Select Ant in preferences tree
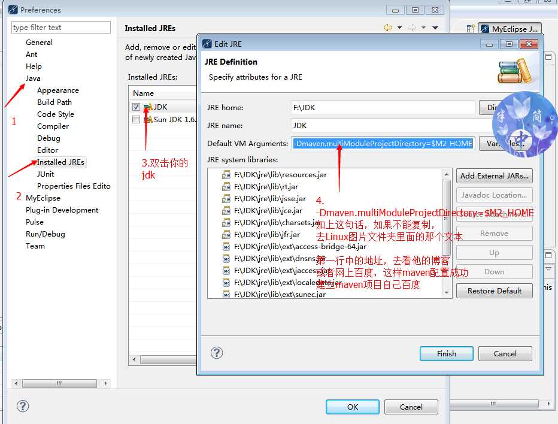 point(31,54)
